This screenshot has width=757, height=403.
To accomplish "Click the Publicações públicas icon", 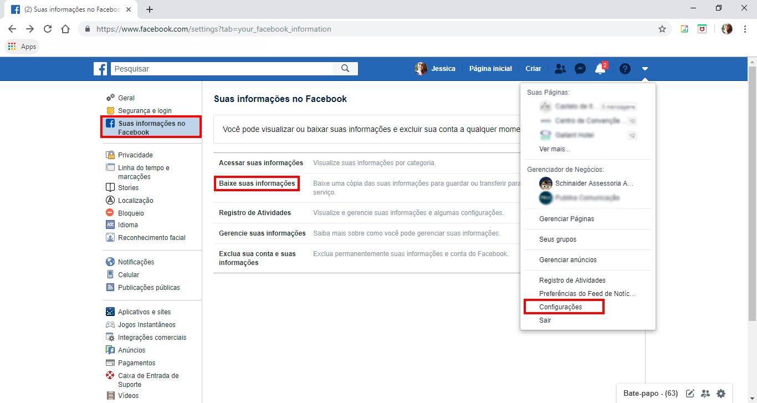I will [110, 288].
